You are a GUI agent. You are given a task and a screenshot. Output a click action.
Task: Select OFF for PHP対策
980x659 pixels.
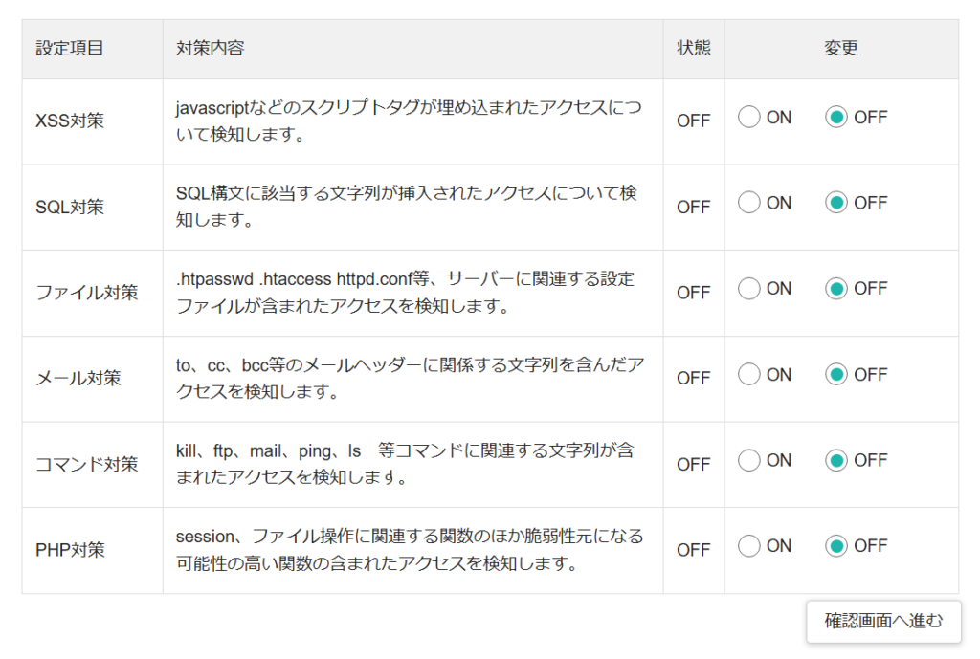[836, 546]
